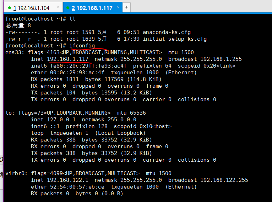Image resolution: width=272 pixels, height=202 pixels.
Task: Click broadcast address 192.168.122.255
Action: click(224, 180)
